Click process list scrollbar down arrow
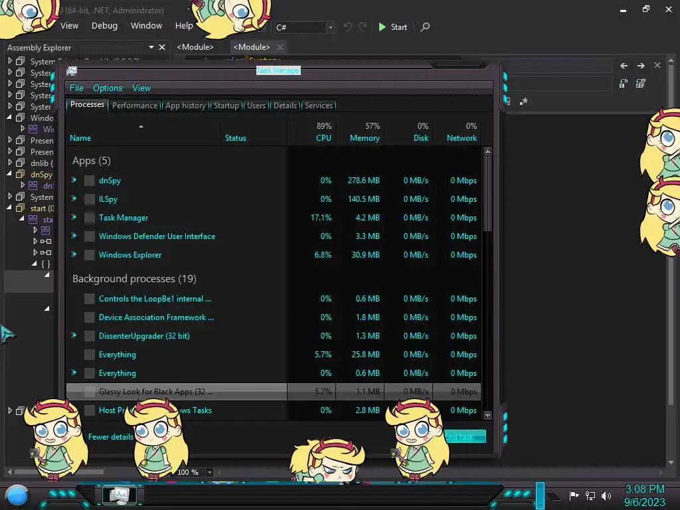The height and width of the screenshot is (510, 680). (x=487, y=415)
